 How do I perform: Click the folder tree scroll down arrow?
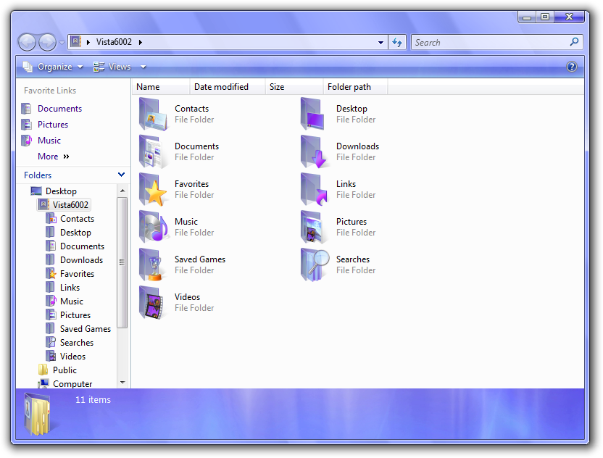tap(122, 382)
